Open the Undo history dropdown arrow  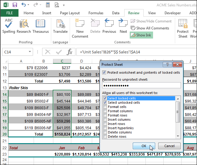coord(28,5)
